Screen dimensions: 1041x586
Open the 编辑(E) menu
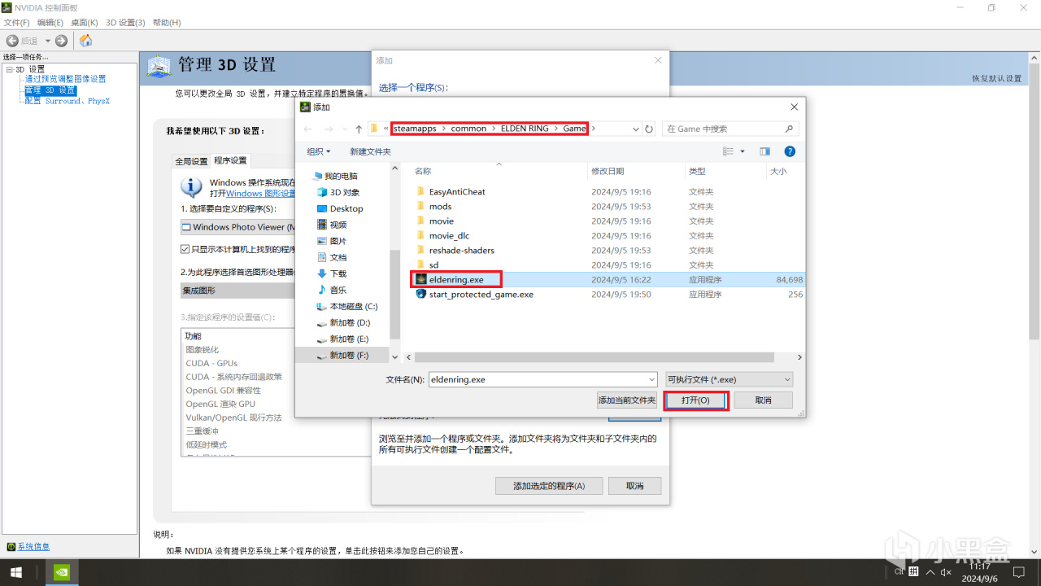50,22
